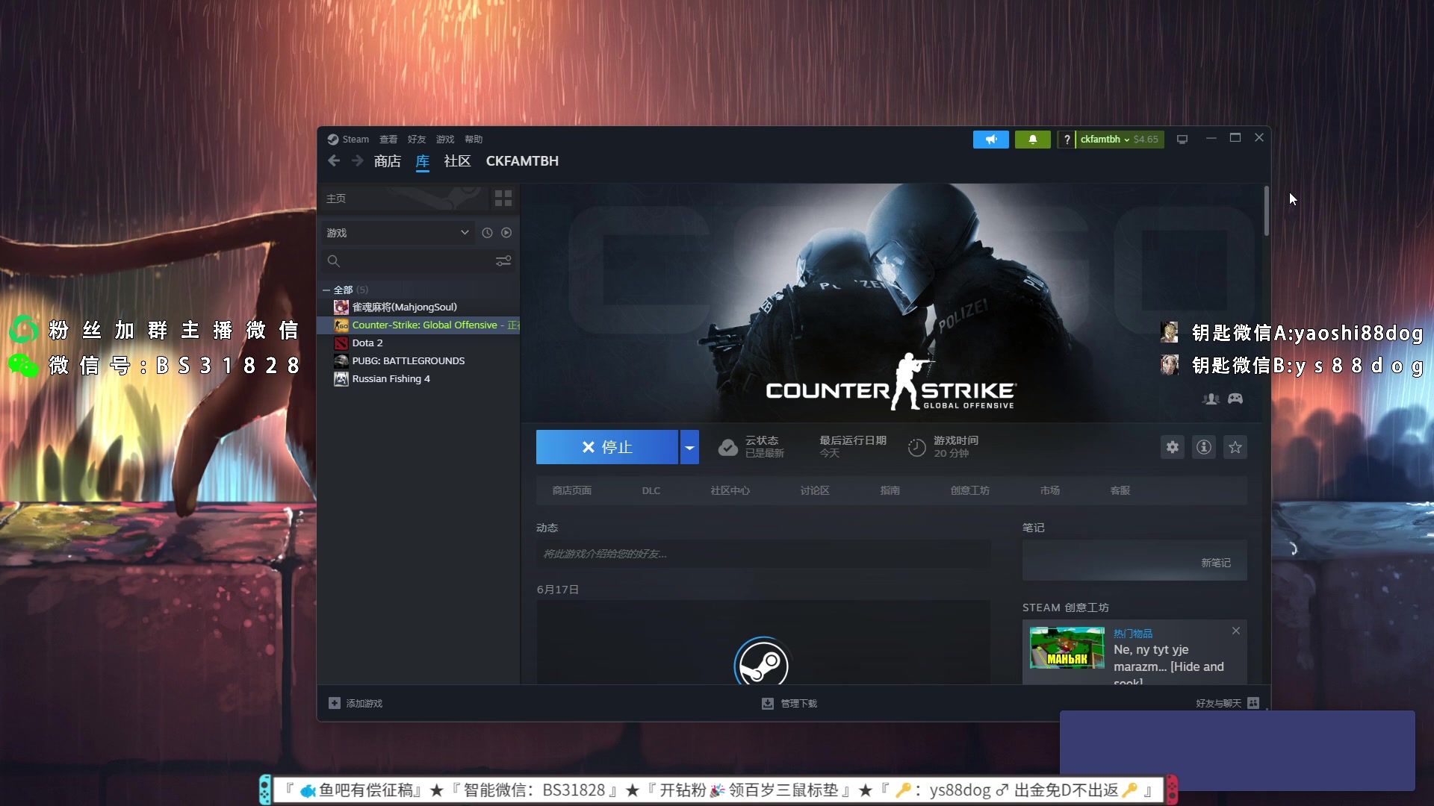Open the DLC link
This screenshot has width=1434, height=806.
click(651, 490)
